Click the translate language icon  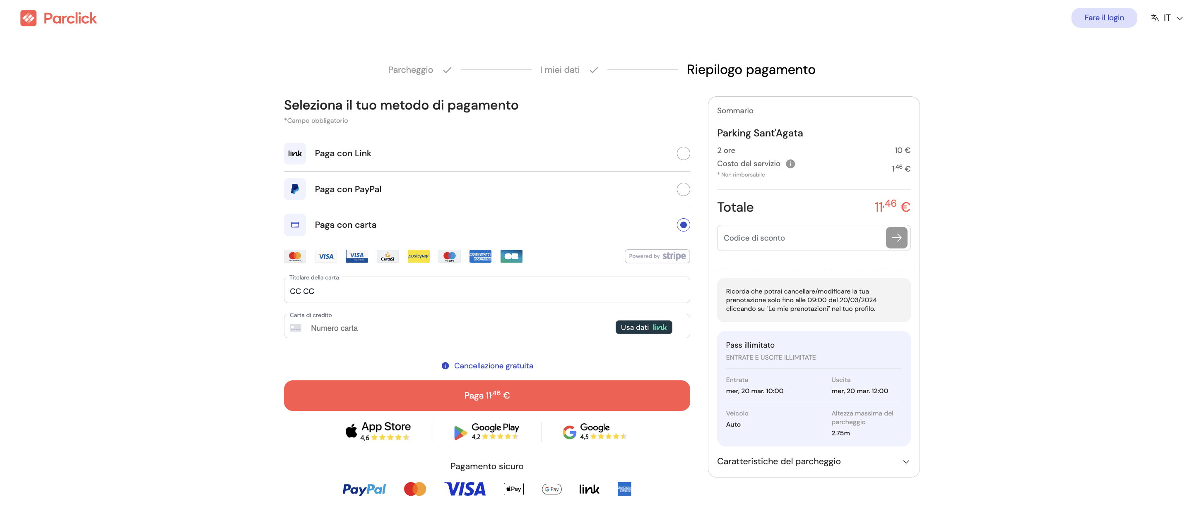(x=1154, y=18)
